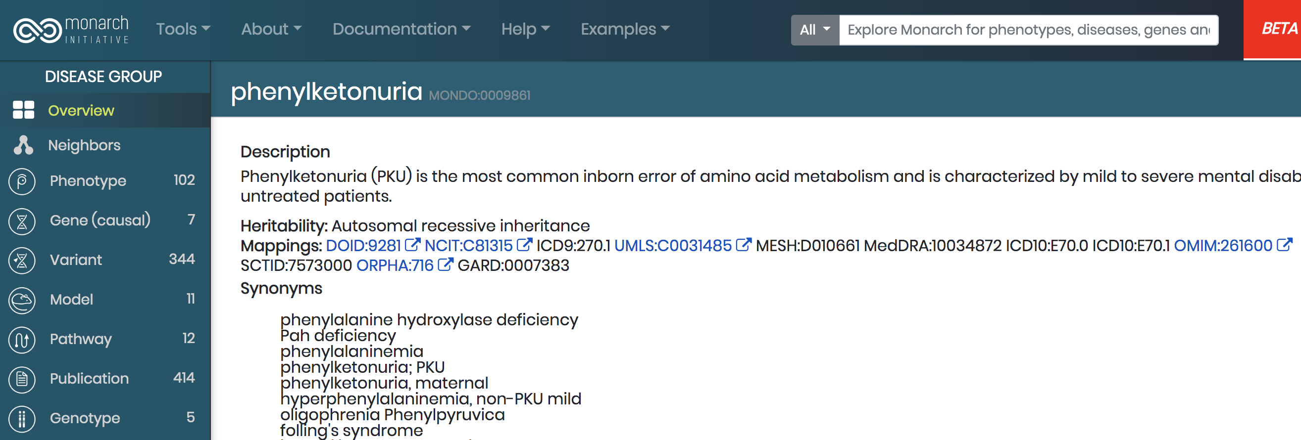The image size is (1301, 440).
Task: Click the Monarch Initiative logo
Action: [71, 29]
